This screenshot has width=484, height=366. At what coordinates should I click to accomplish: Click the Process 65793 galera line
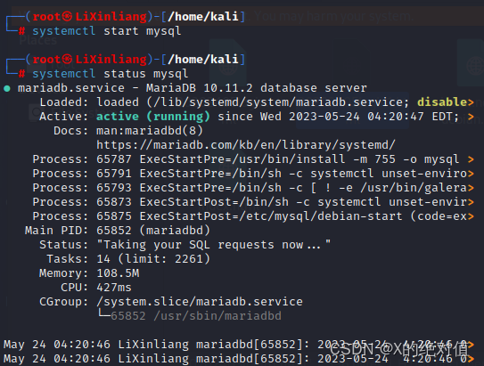coord(253,188)
